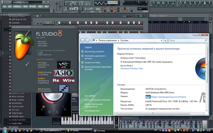Open the Line snap dropdown
This screenshot has width=213, height=133.
tap(142, 9)
